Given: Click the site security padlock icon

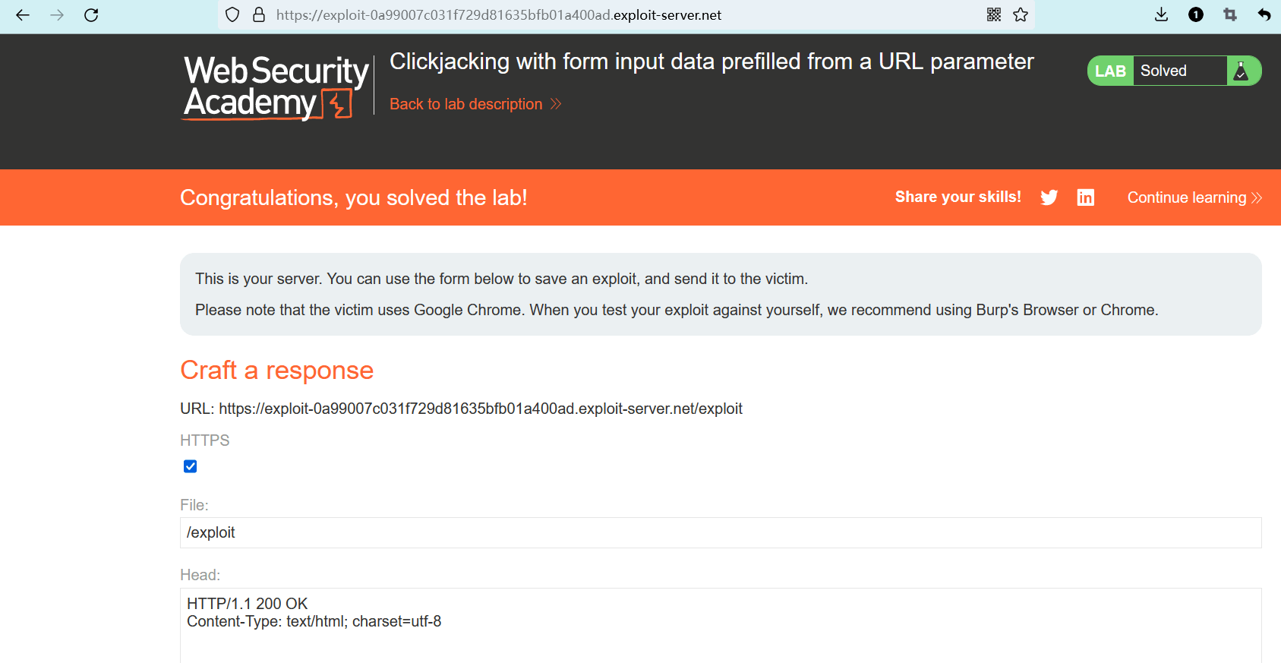Looking at the screenshot, I should tap(259, 15).
